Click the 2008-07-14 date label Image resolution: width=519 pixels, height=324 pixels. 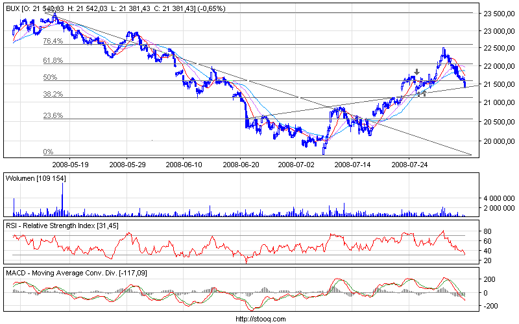[352, 165]
